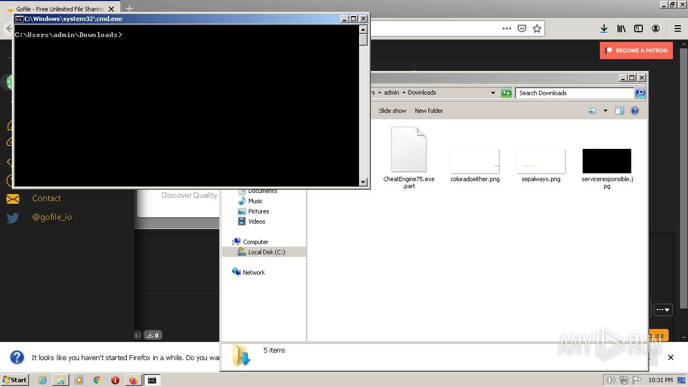Bookmark page with star icon
The height and width of the screenshot is (387, 688).
click(x=537, y=28)
